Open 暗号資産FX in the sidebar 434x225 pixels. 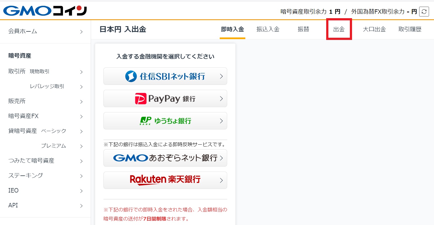pyautogui.click(x=45, y=116)
